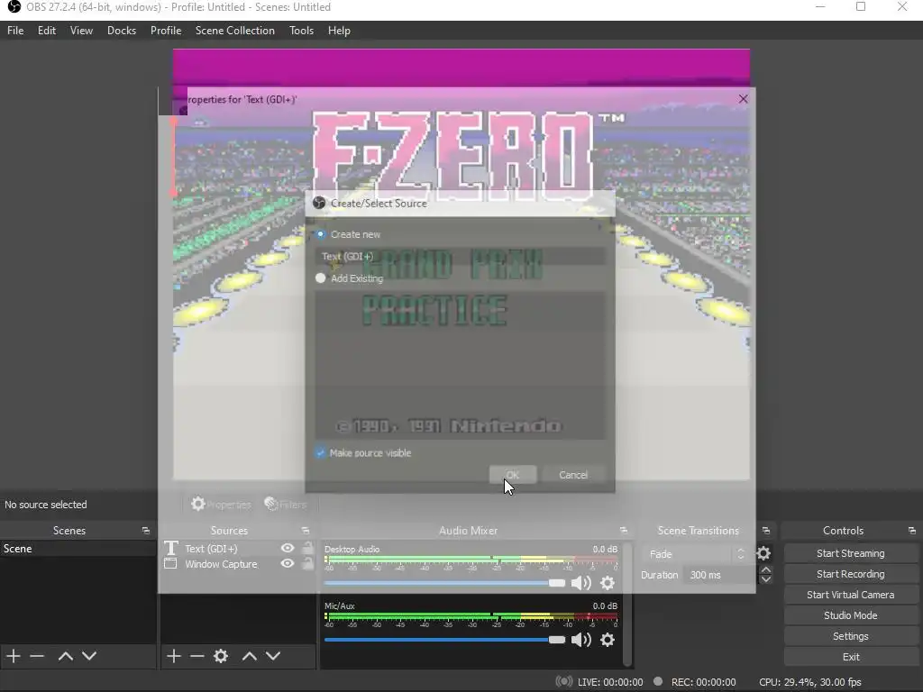The image size is (923, 692).
Task: Open the Edit menu
Action: click(47, 31)
